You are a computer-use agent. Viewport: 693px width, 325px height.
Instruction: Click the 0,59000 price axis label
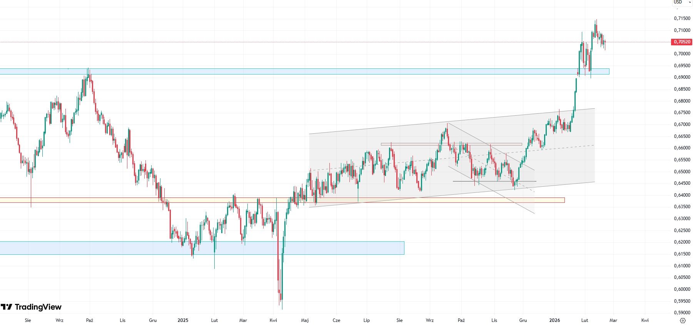click(682, 313)
